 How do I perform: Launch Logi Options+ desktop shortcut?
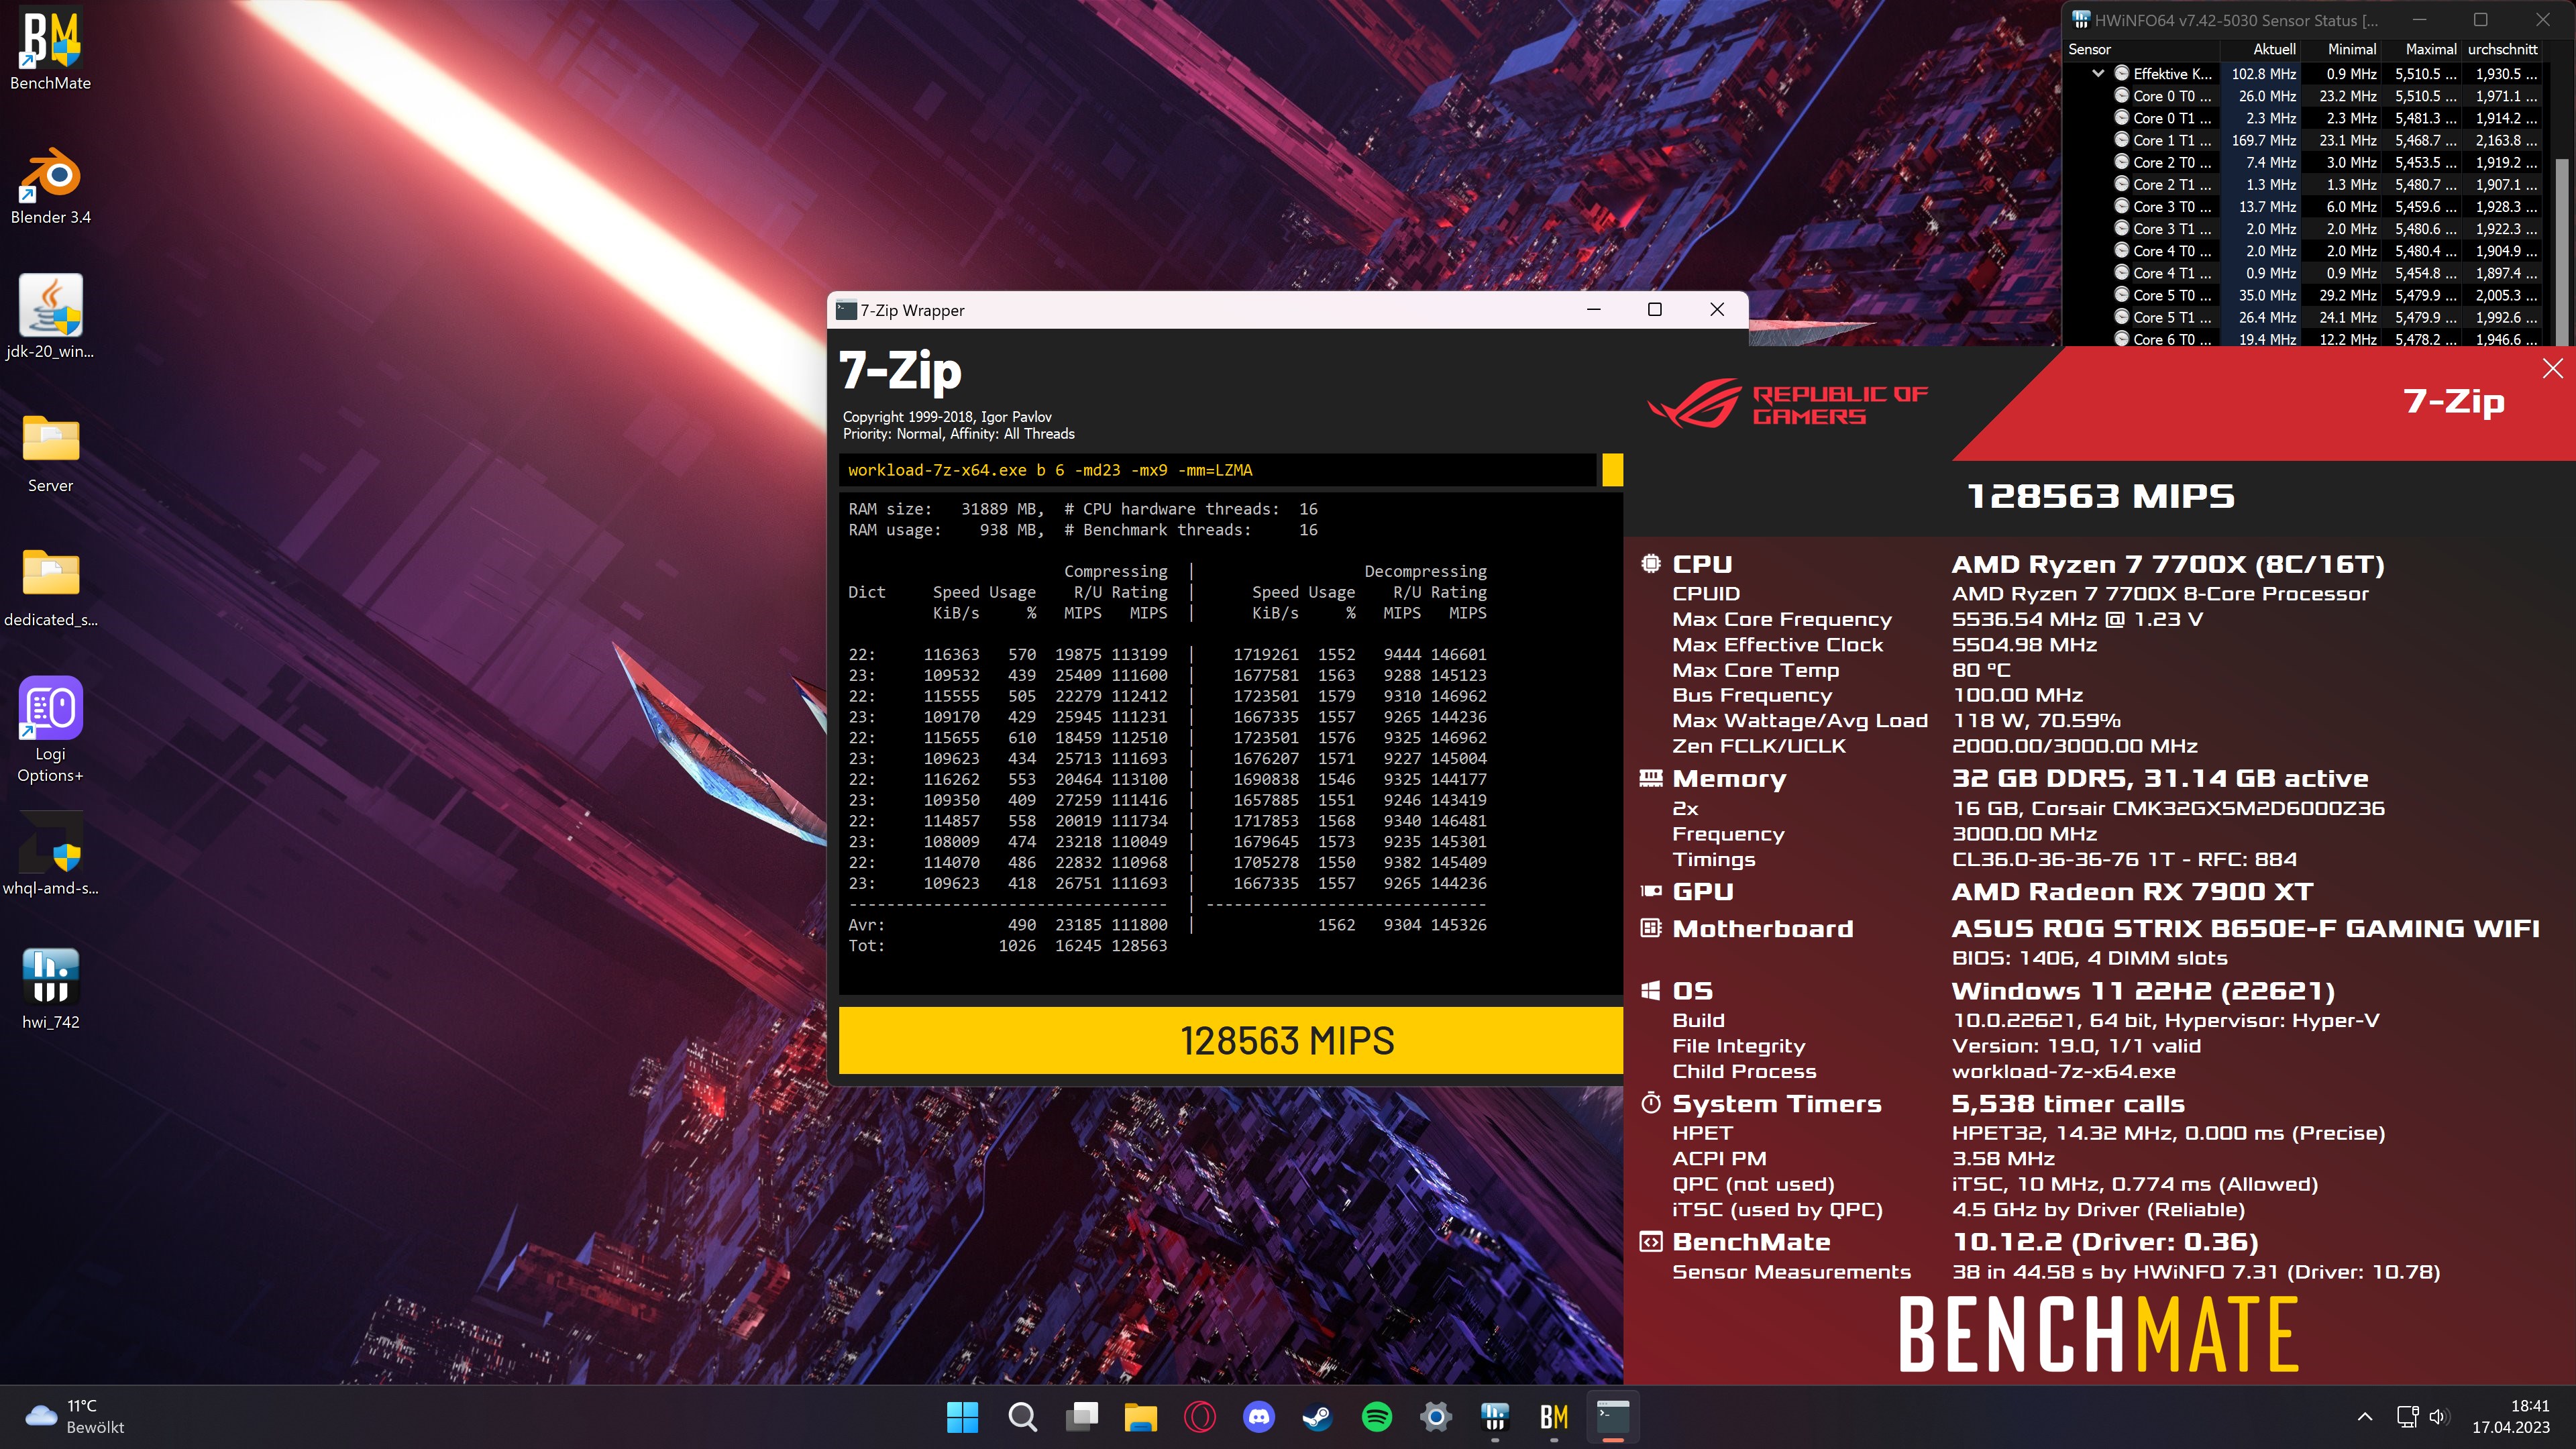(50, 730)
